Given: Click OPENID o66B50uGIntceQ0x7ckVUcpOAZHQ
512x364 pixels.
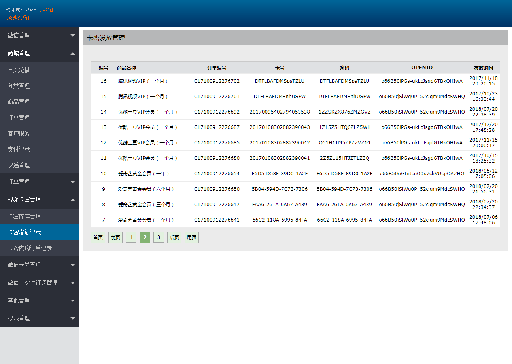Looking at the screenshot, I should pos(422,174).
